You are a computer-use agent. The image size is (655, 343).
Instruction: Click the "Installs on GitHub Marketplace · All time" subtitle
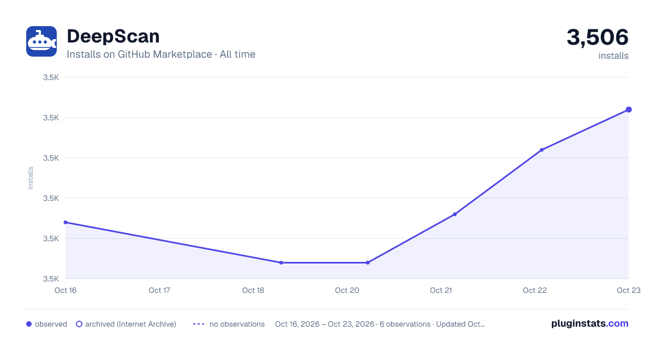[x=161, y=54]
